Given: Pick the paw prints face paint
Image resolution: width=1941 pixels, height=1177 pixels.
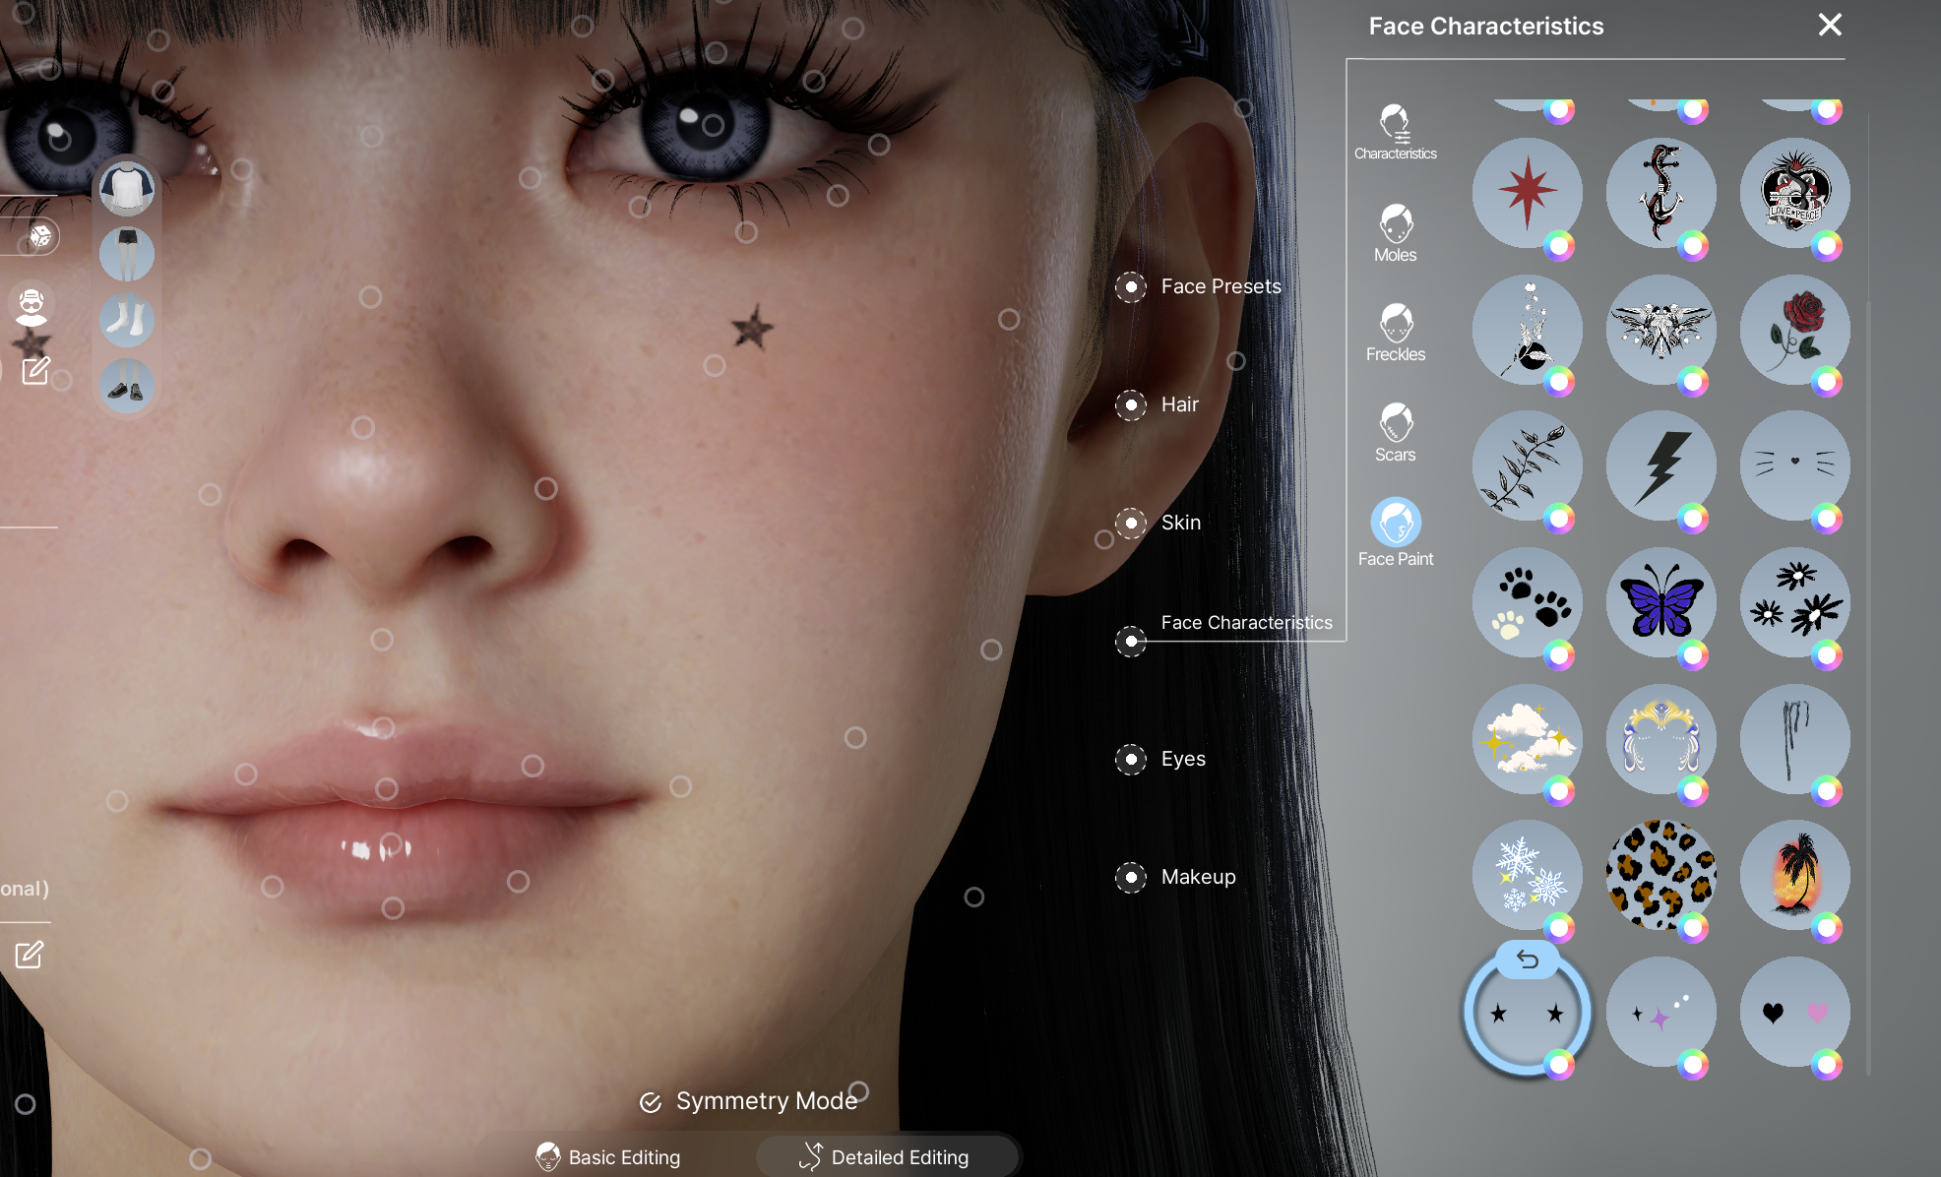Looking at the screenshot, I should point(1527,602).
